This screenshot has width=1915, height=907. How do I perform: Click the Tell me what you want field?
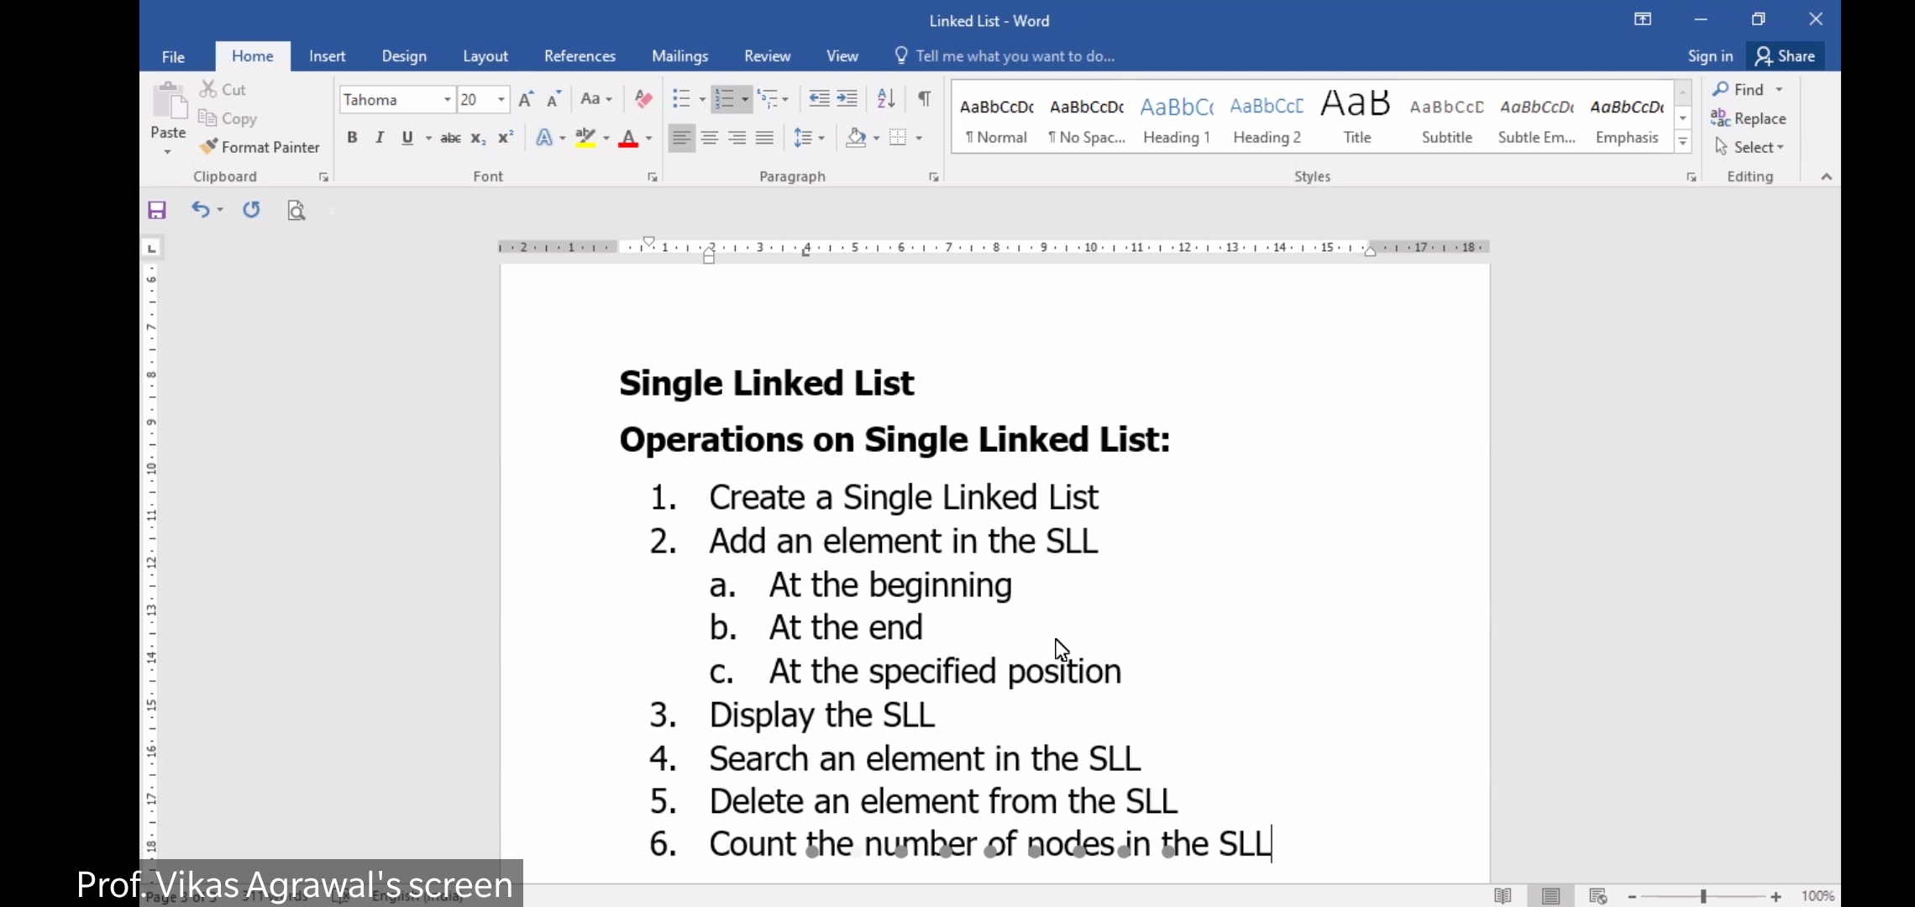click(x=1015, y=56)
